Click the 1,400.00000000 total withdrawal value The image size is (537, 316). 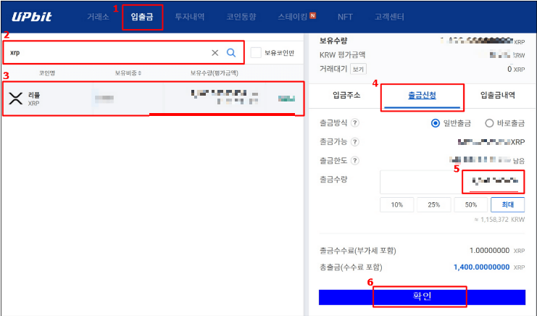[481, 267]
